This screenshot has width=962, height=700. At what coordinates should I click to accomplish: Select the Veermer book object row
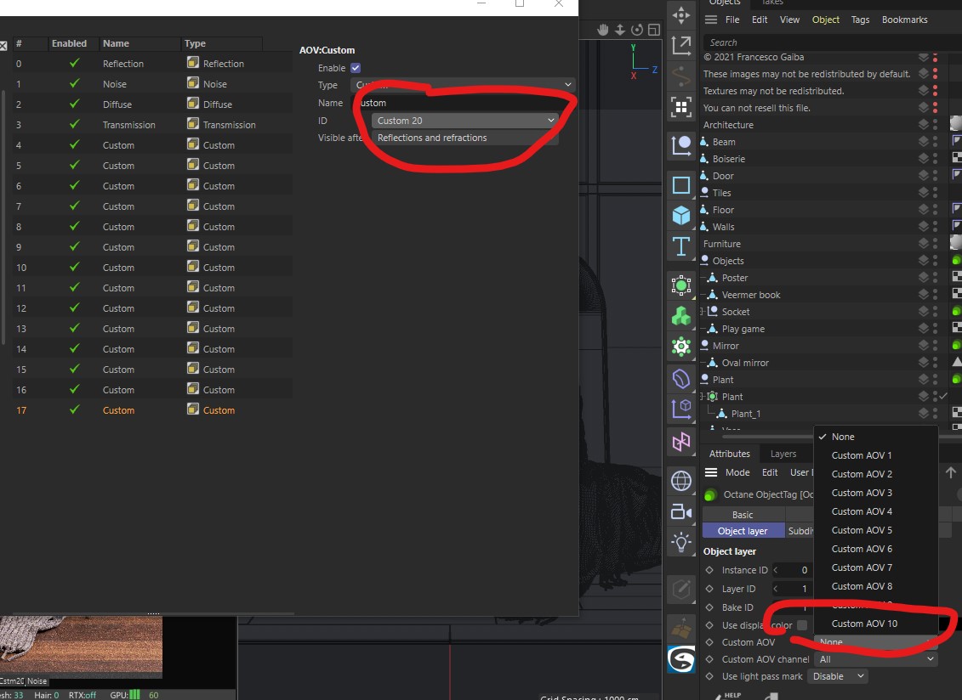point(751,295)
